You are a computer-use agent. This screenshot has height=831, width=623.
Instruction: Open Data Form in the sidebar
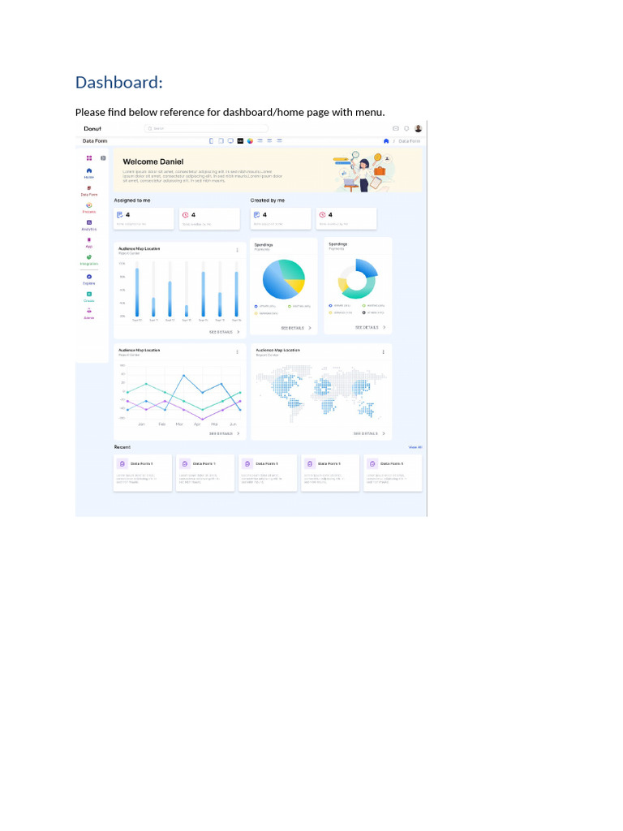[89, 191]
